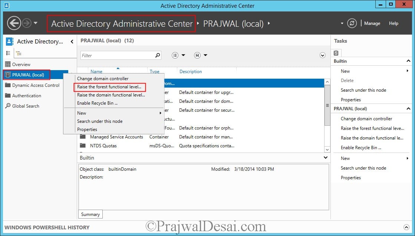The height and width of the screenshot is (236, 415).
Task: Click Raise the forest functional level in Tasks pane
Action: (372, 128)
